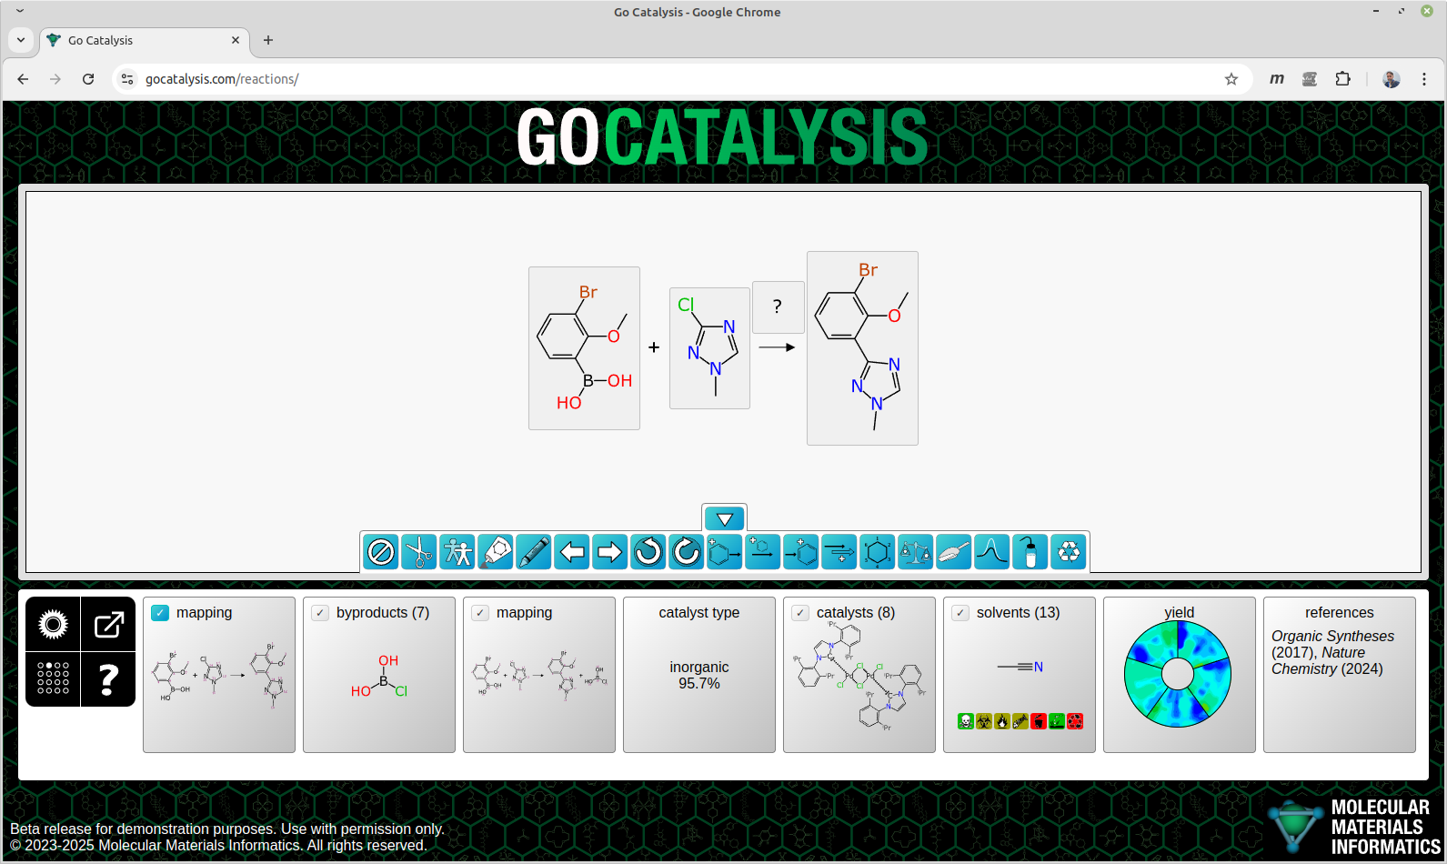The height and width of the screenshot is (864, 1447).
Task: Toggle the byproducts (7) checkbox
Action: point(320,613)
